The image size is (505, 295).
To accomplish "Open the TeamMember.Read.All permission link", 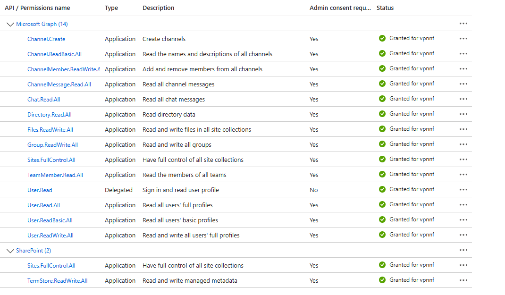I will [55, 175].
